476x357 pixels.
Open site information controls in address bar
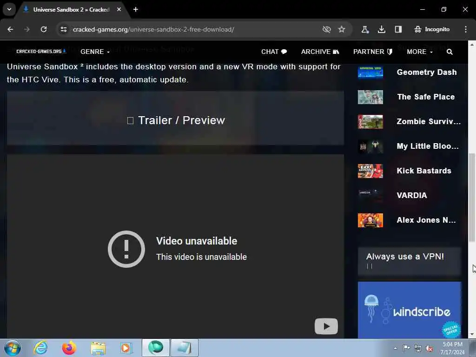[64, 29]
